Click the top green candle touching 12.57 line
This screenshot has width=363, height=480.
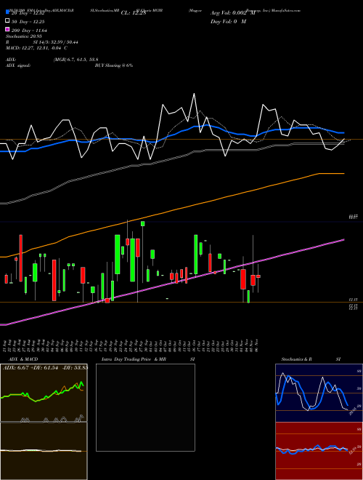(x=143, y=224)
